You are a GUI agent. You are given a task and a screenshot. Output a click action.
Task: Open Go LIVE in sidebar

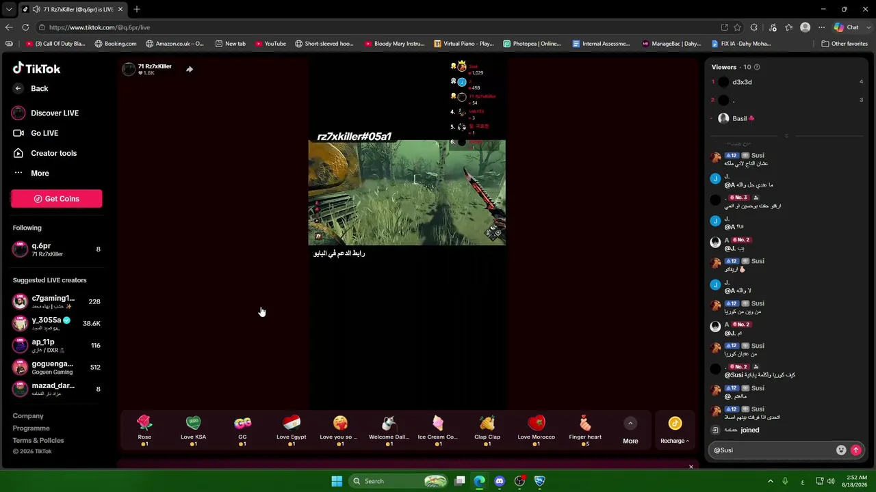[36, 133]
